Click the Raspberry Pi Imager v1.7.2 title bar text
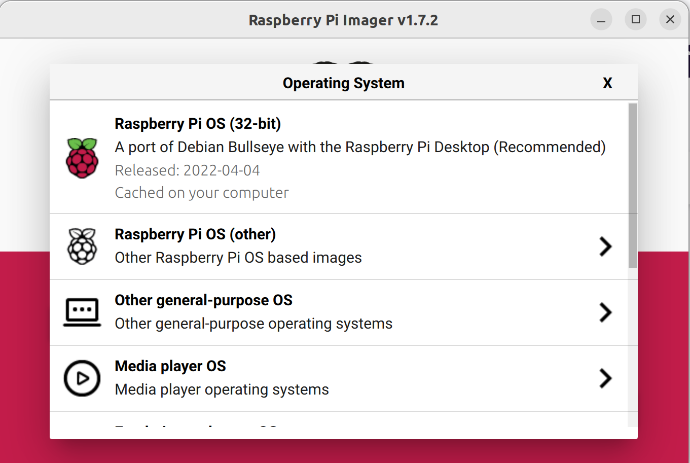Viewport: 690px width, 463px height. tap(343, 20)
